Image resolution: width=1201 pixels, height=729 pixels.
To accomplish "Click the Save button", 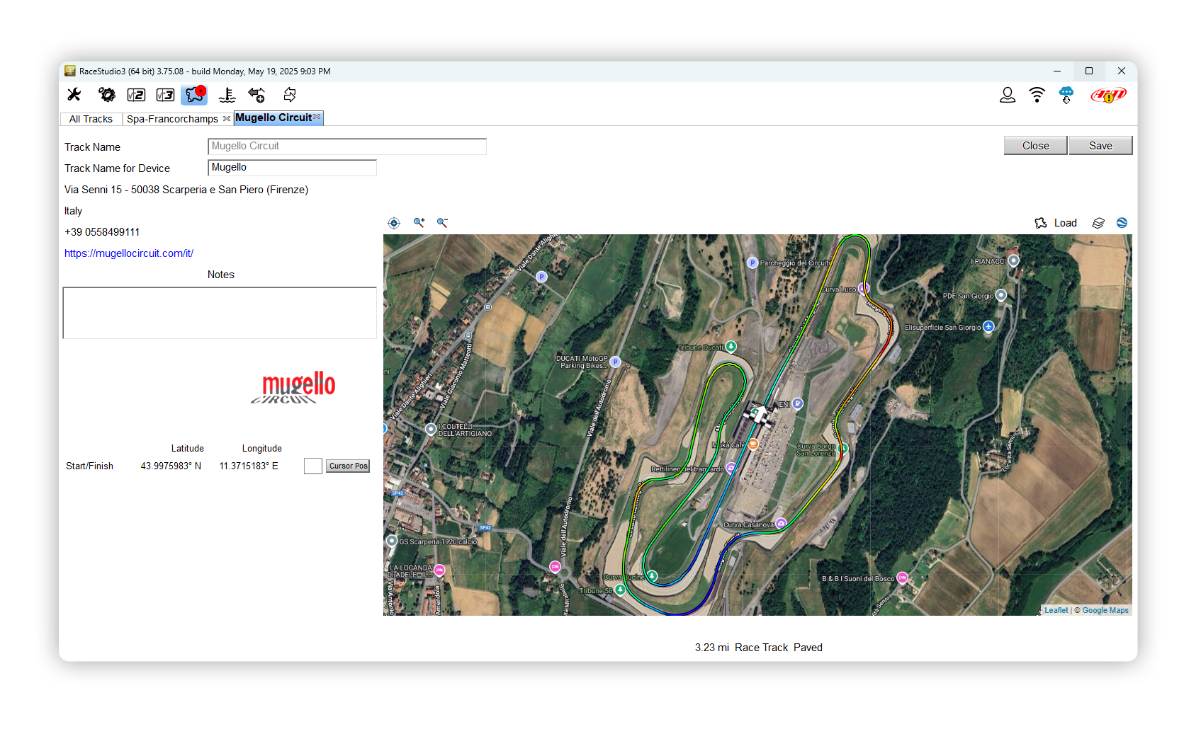I will 1100,146.
